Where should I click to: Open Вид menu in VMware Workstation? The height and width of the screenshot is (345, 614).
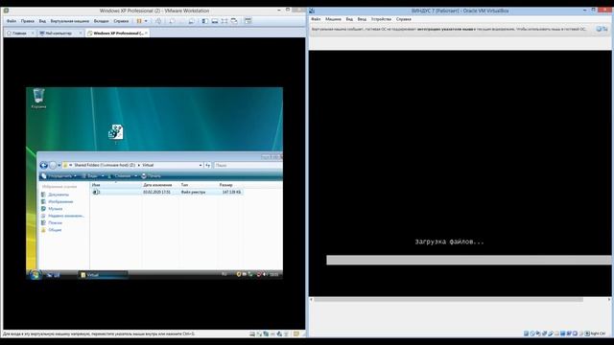tap(42, 21)
